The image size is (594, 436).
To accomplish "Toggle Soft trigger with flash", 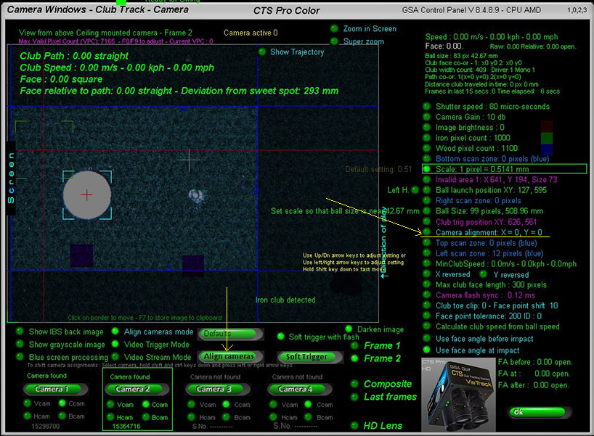I will point(281,337).
